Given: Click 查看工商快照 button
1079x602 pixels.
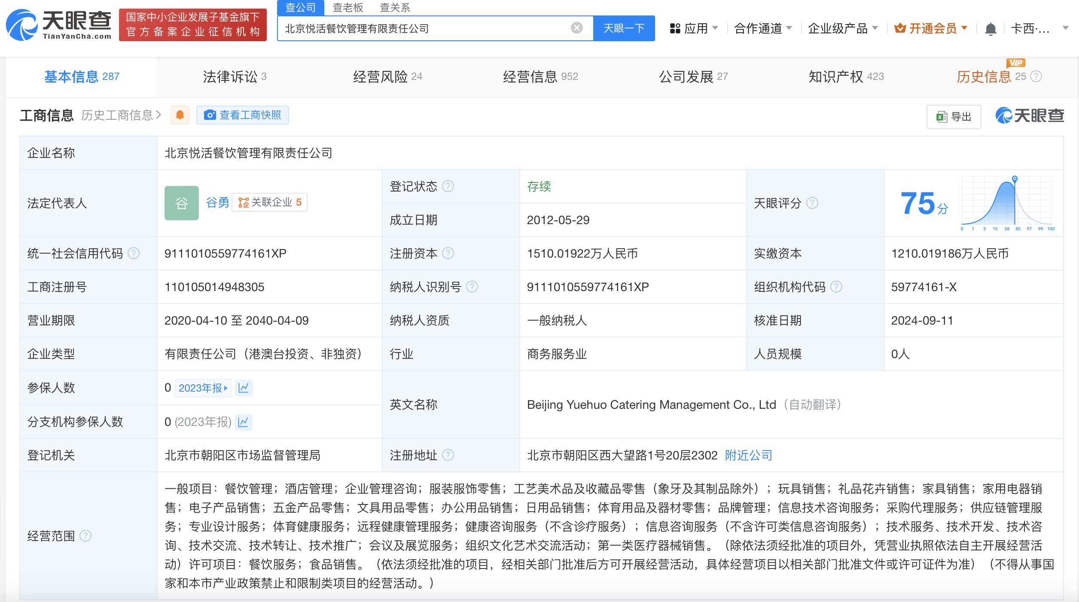Looking at the screenshot, I should 243,115.
